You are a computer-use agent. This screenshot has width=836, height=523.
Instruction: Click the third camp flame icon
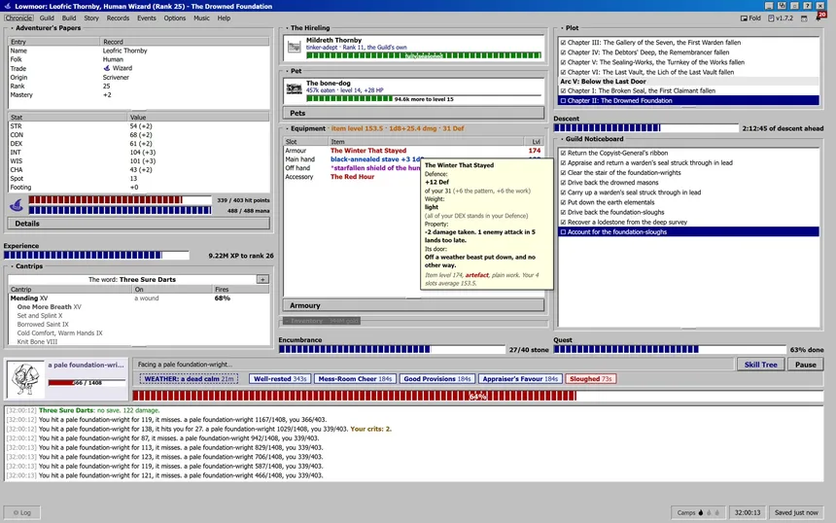(x=716, y=513)
